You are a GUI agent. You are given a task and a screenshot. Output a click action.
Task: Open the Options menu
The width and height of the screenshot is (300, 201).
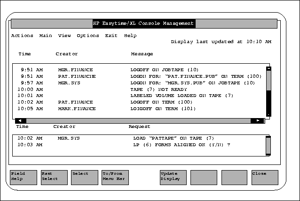pos(88,36)
